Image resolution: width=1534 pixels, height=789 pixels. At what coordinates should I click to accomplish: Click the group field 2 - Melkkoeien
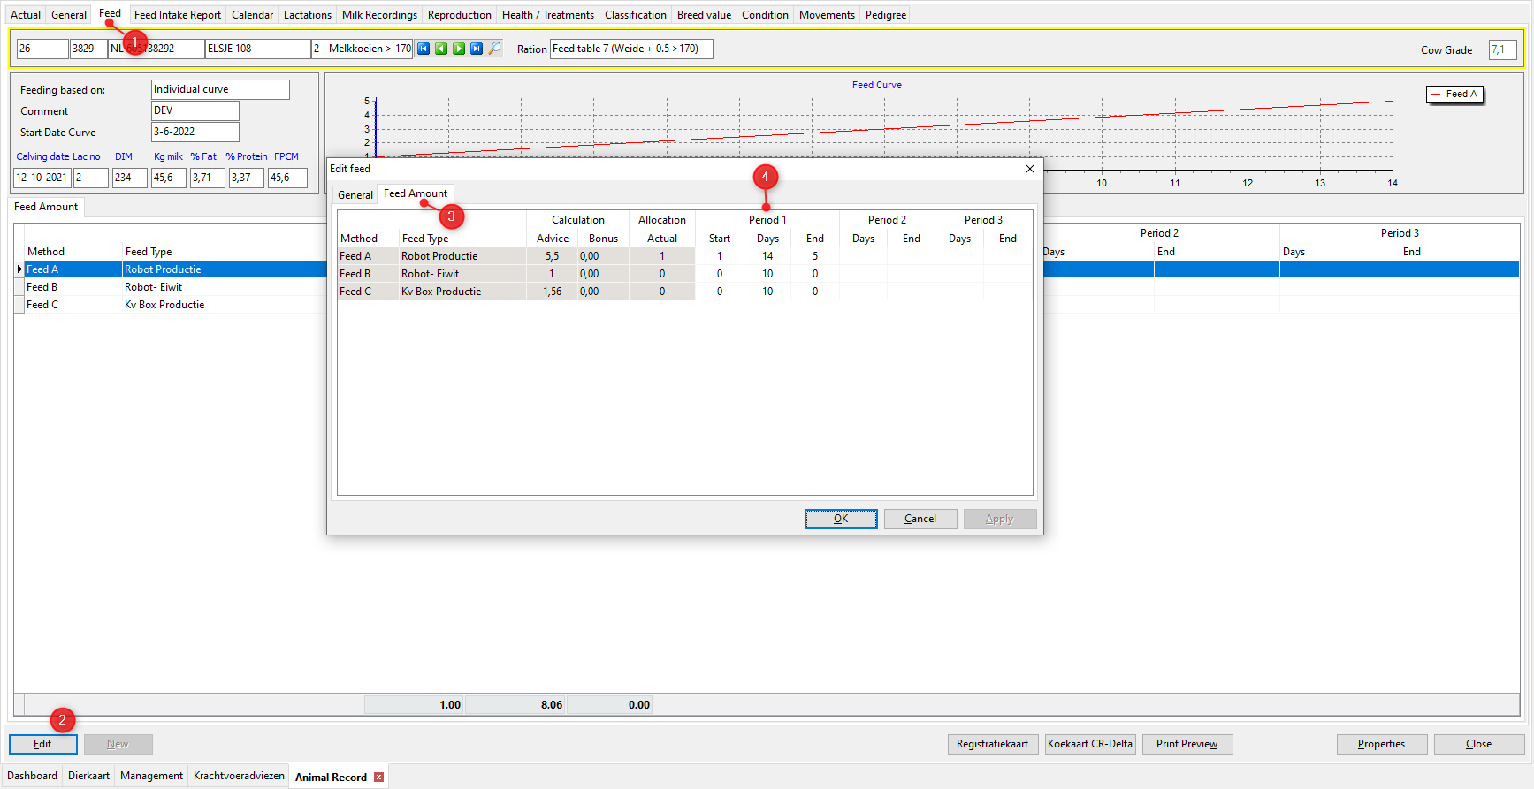pyautogui.click(x=363, y=49)
